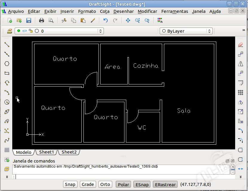The width and height of the screenshot is (248, 191).
Task: Disable the Polar tracking toggle
Action: (123, 184)
